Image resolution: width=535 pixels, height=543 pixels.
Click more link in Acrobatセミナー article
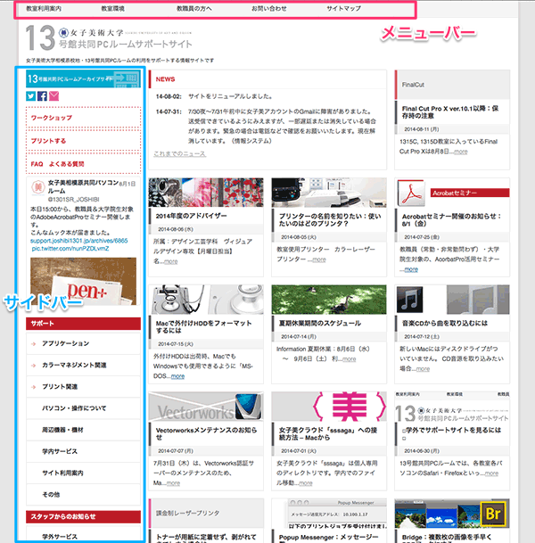pos(411,269)
